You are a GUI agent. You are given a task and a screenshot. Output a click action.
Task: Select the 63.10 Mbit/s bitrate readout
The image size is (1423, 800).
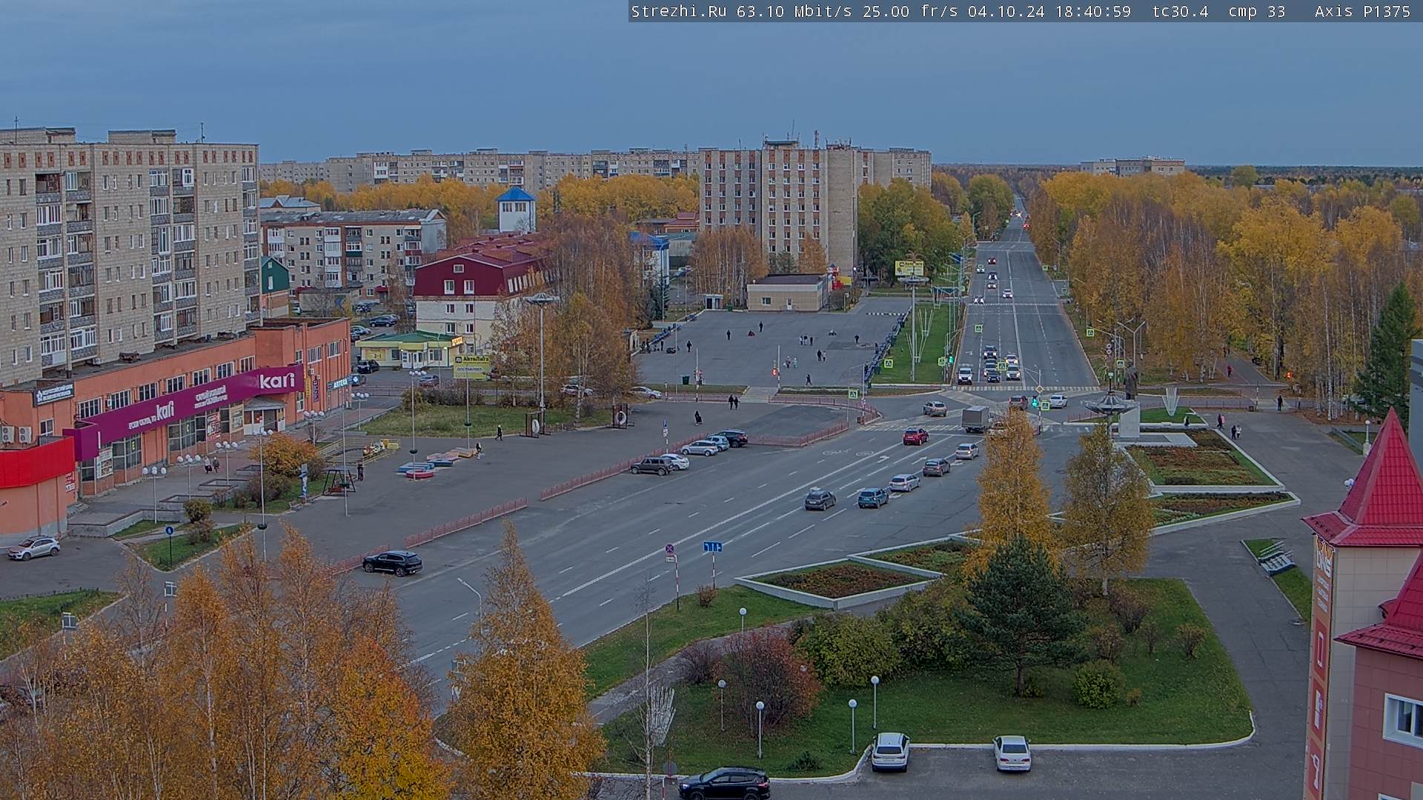pos(795,11)
